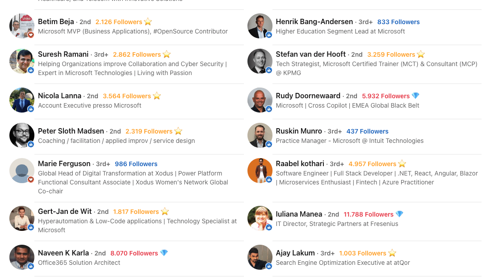The height and width of the screenshot is (280, 486).
Task: Click the heart reaction badge on Betim Beja's avatar
Action: click(31, 35)
